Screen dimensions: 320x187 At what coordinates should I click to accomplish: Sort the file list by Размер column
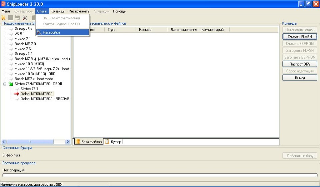[152, 30]
